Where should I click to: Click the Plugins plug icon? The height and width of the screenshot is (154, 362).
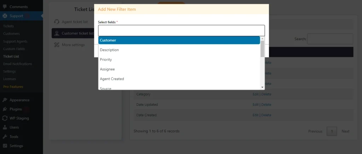5,109
